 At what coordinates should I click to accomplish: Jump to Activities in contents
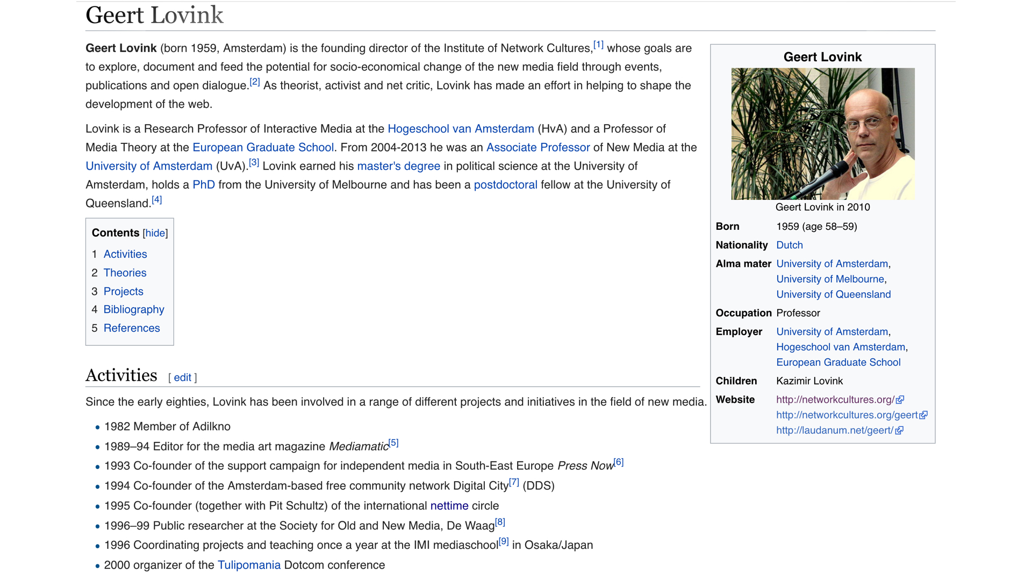(x=125, y=254)
